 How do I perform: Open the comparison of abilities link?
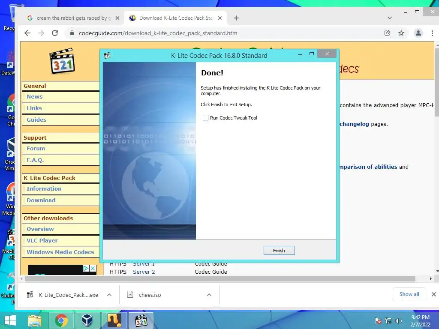click(368, 167)
